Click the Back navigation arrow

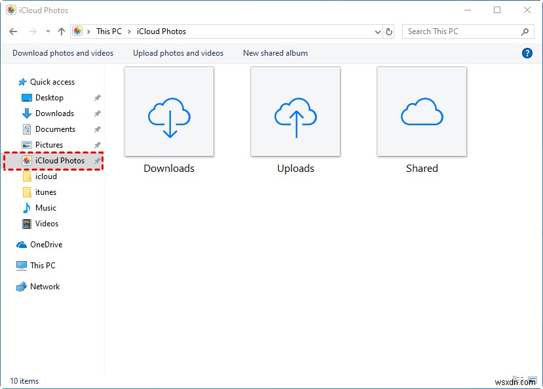coord(12,31)
